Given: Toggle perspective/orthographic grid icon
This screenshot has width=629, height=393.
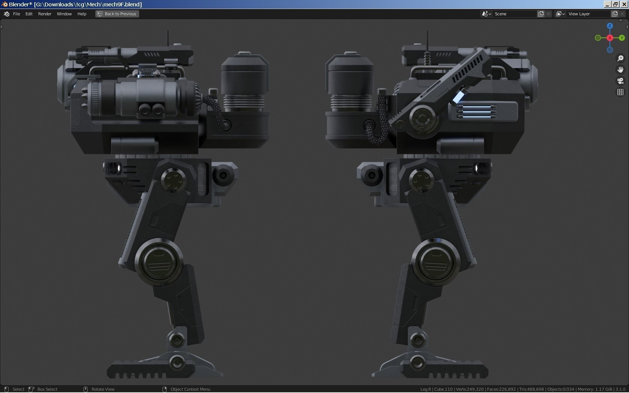Looking at the screenshot, I should [620, 92].
